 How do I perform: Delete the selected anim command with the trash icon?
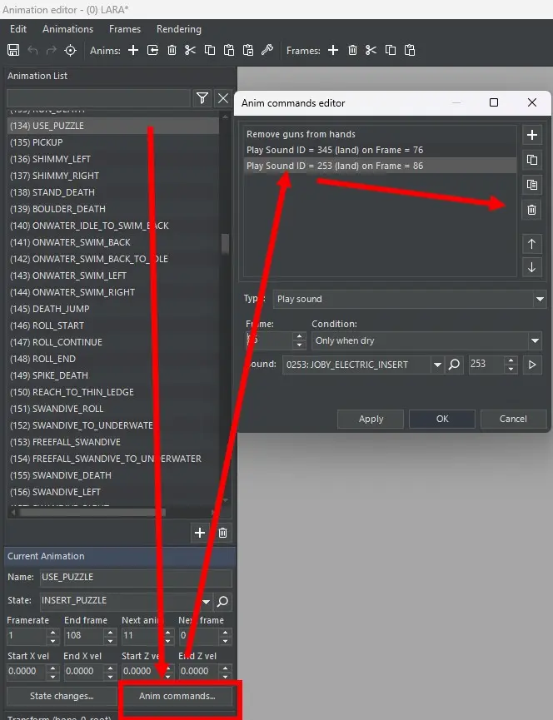[x=532, y=210]
